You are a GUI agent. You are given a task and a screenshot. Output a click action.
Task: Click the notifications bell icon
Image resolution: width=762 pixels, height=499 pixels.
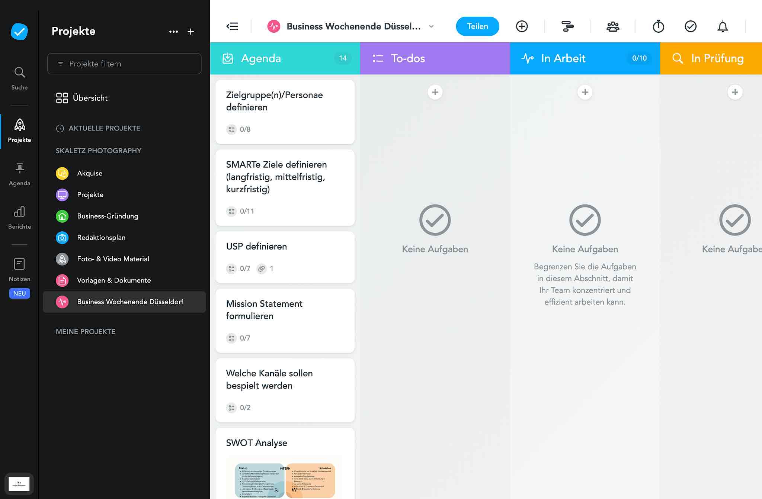(723, 26)
